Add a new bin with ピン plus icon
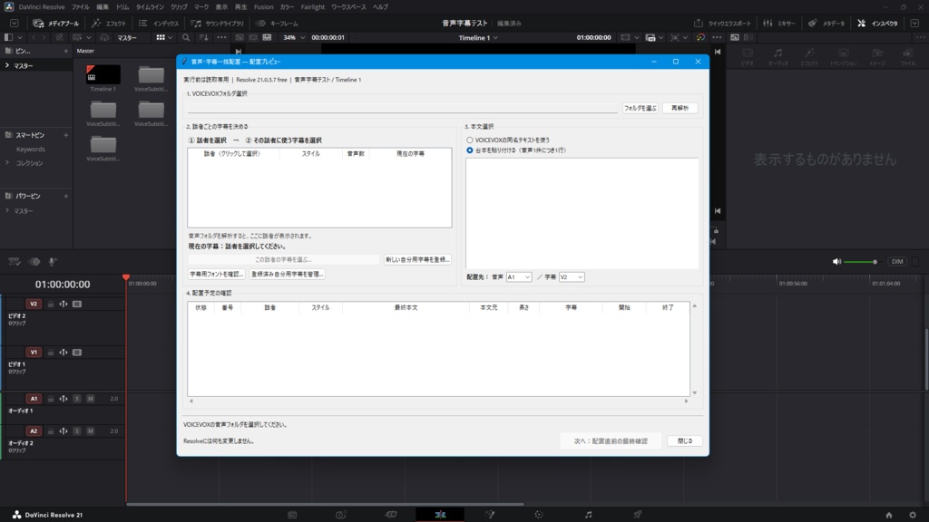929x522 pixels. pos(65,51)
